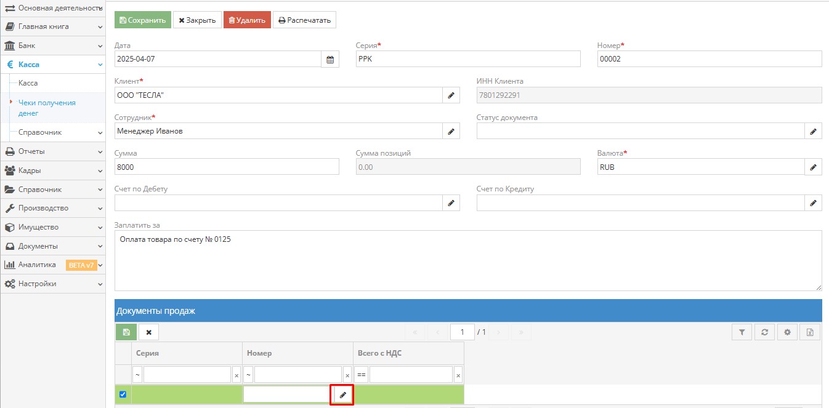Click the filter icon in Документы продаж
The width and height of the screenshot is (829, 408).
(x=742, y=332)
